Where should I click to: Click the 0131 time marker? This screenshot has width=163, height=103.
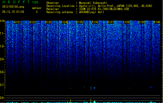[17, 22]
